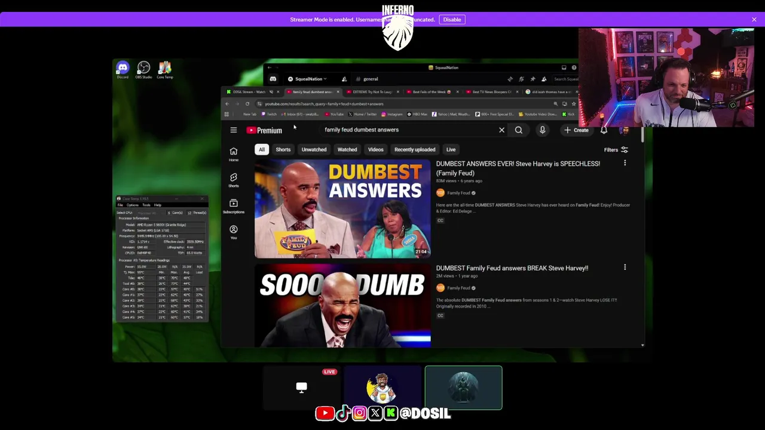Open the search Filters panel
Screen dimensions: 765x430
[x=616, y=150]
